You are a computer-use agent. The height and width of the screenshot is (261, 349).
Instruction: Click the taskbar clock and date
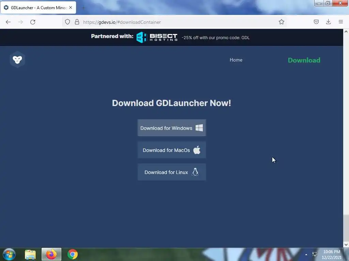332,255
